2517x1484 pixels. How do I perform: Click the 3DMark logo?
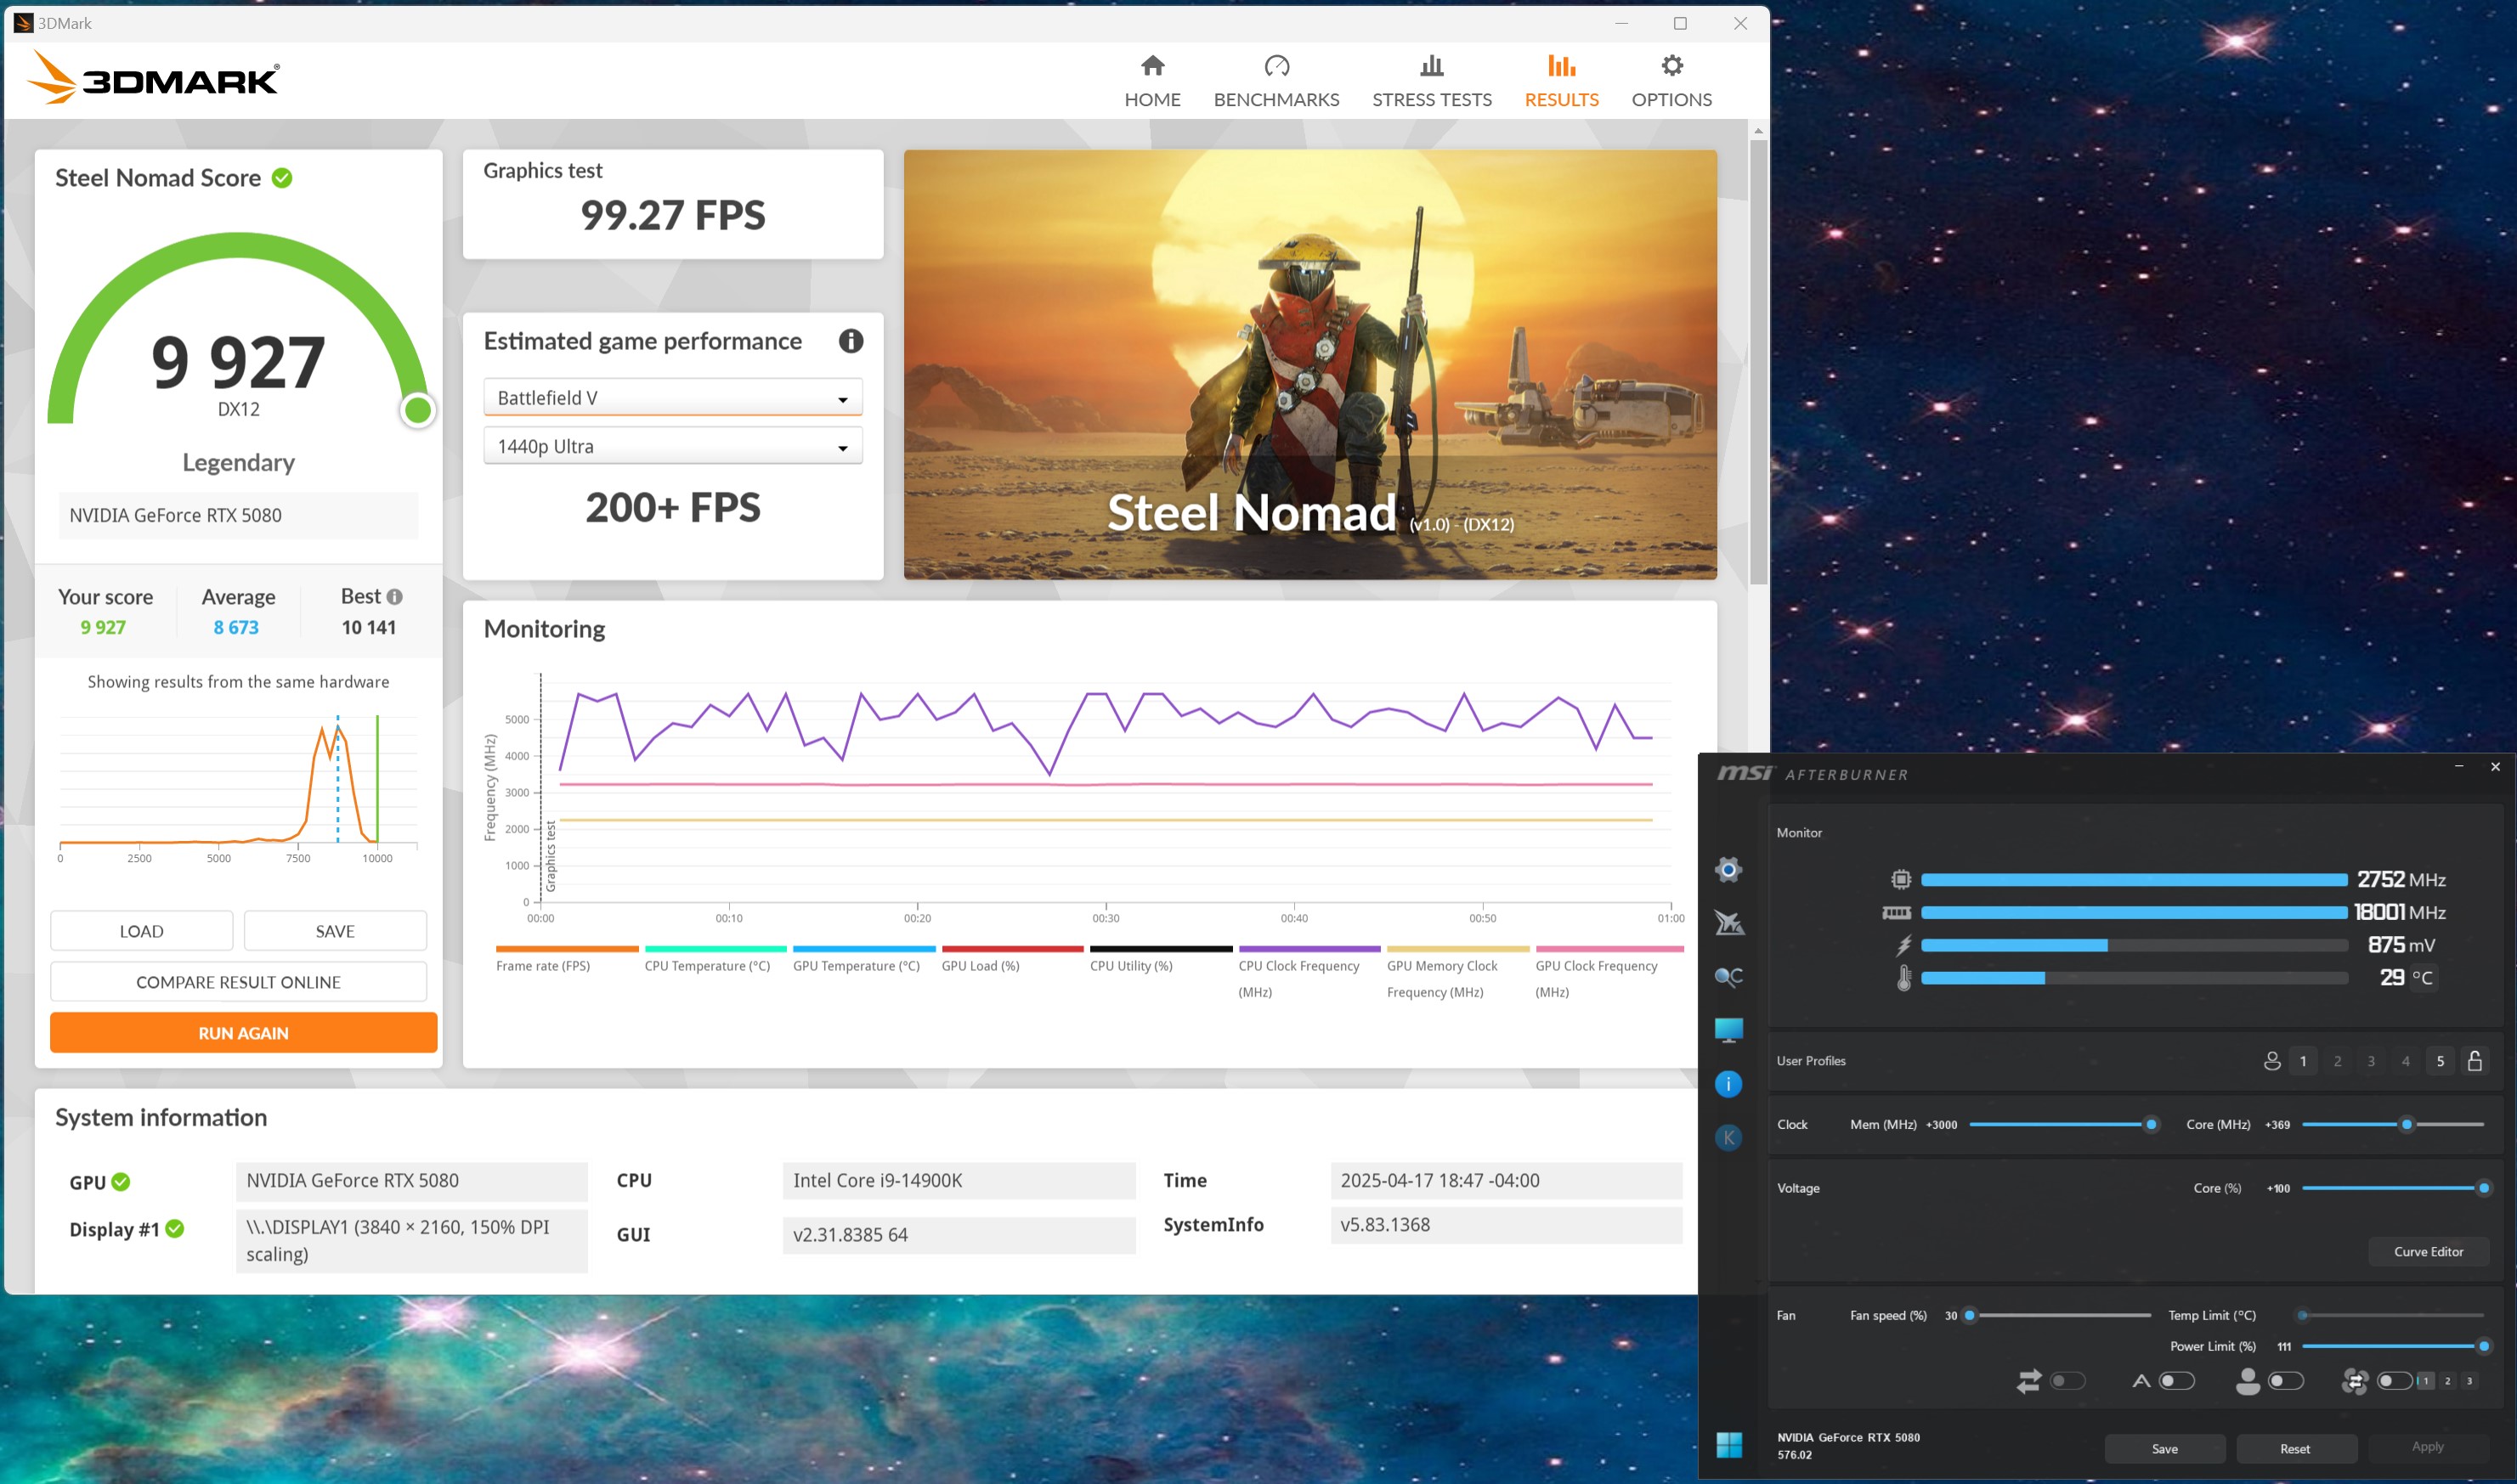coord(153,77)
